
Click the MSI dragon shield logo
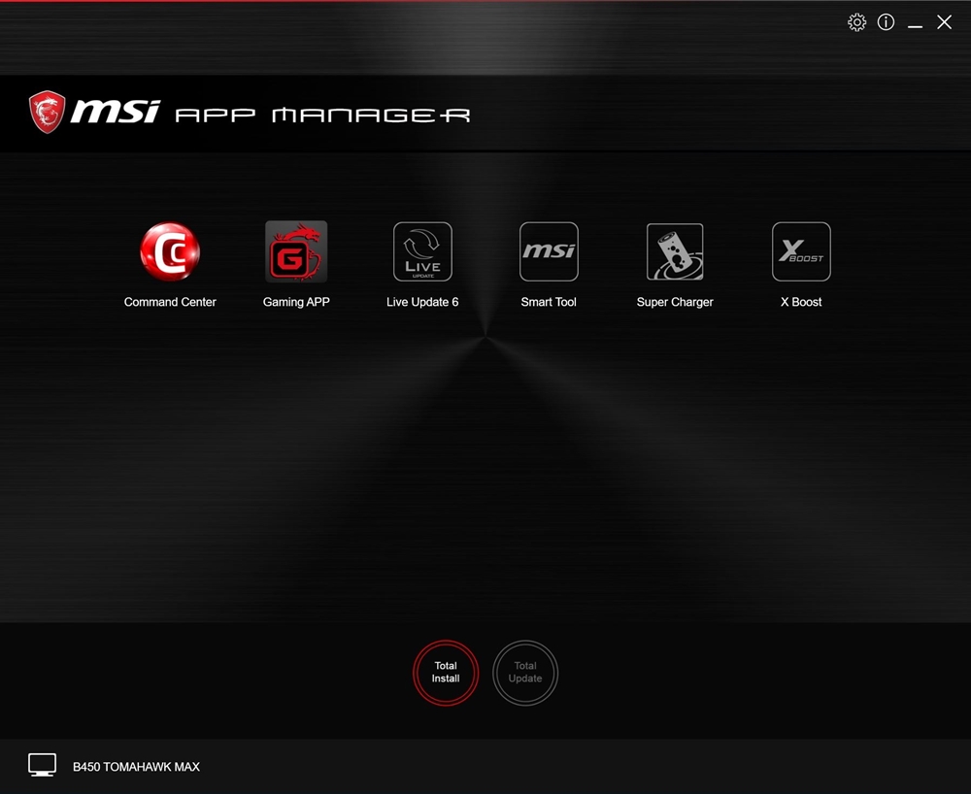point(47,112)
